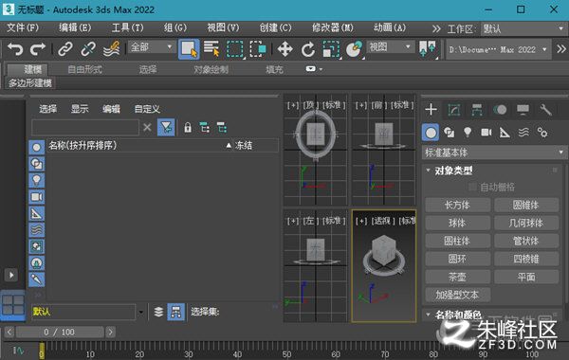Activate the Select Object tool
Image resolution: width=569 pixels, height=360 pixels.
[x=189, y=49]
